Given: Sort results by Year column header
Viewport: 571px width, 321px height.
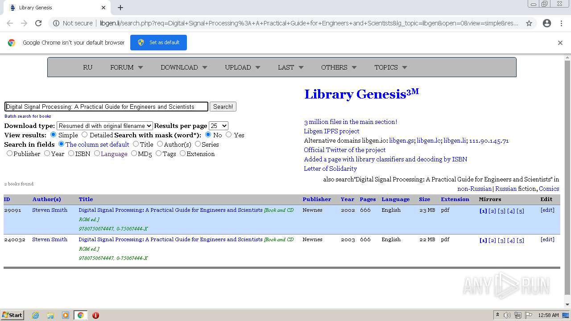Looking at the screenshot, I should [348, 199].
